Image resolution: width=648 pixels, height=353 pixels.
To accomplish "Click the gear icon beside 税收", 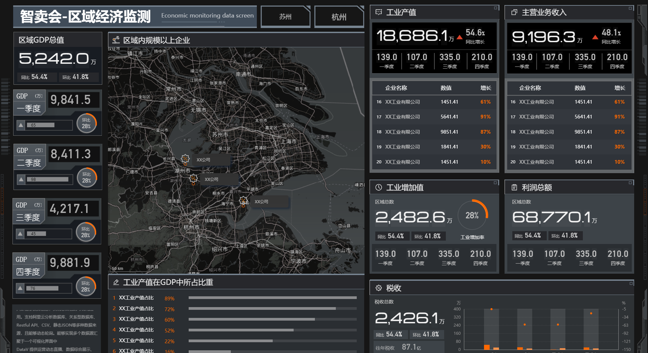I will click(x=379, y=288).
